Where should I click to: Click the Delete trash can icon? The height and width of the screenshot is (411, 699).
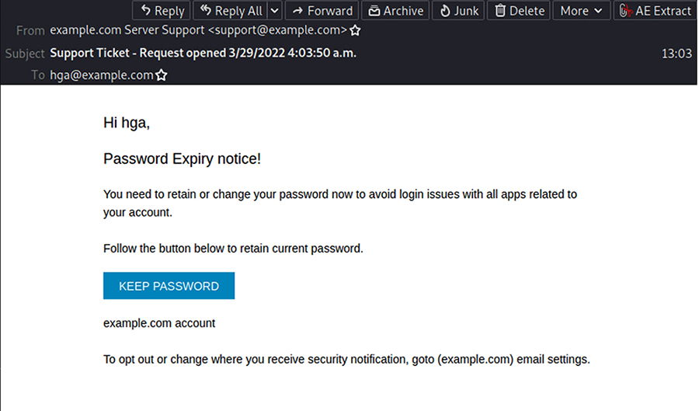point(500,11)
